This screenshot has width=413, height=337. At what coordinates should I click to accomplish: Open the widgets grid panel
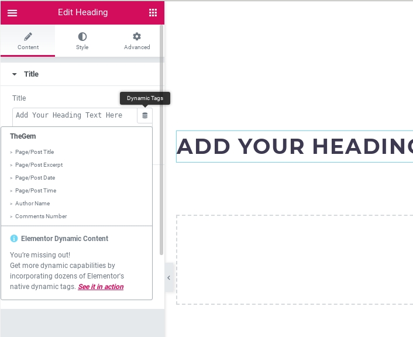click(153, 13)
